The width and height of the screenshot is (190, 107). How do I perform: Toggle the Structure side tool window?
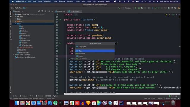(11, 23)
